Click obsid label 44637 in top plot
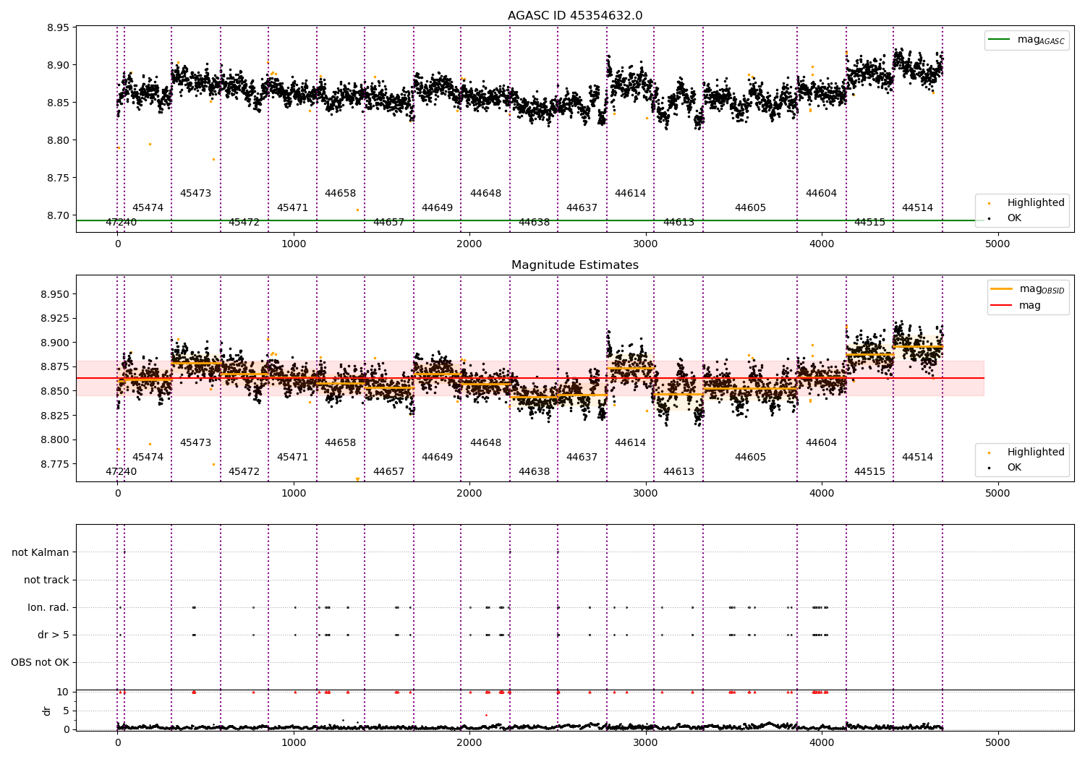1085x759 pixels. [582, 208]
